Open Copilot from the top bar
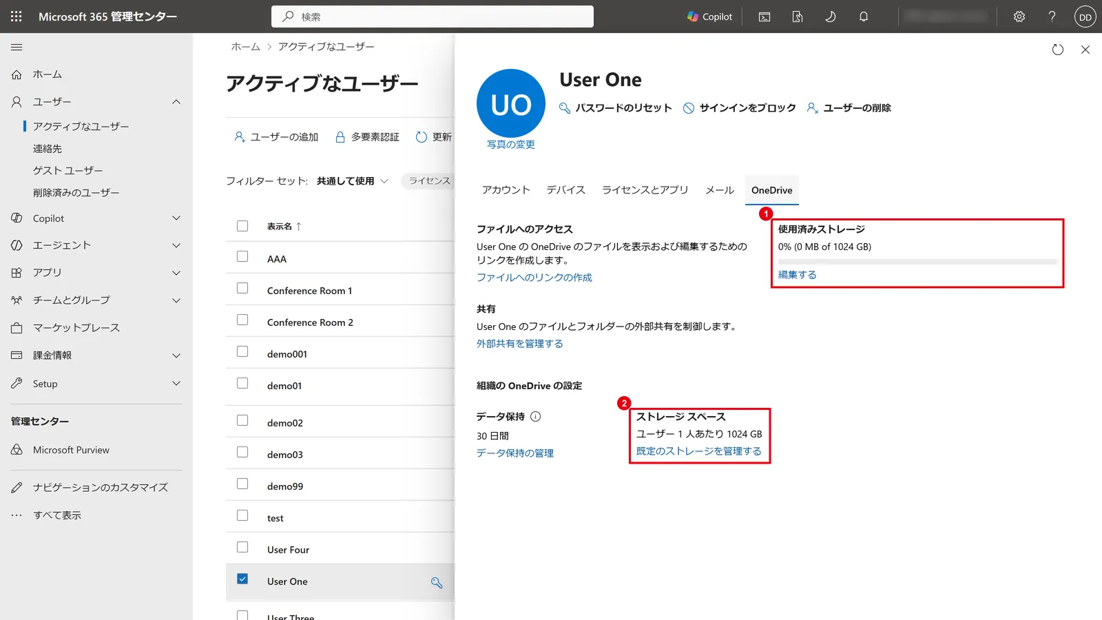 pyautogui.click(x=709, y=17)
